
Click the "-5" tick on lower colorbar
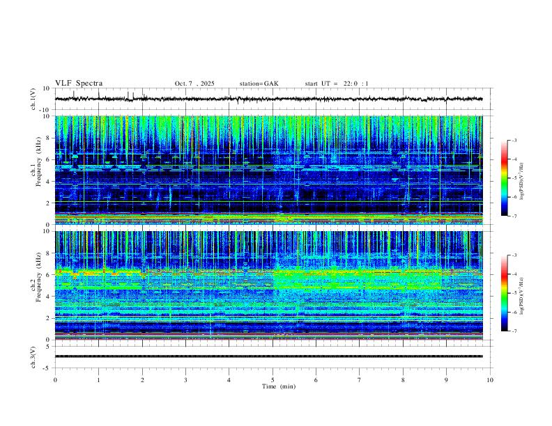pyautogui.click(x=514, y=293)
